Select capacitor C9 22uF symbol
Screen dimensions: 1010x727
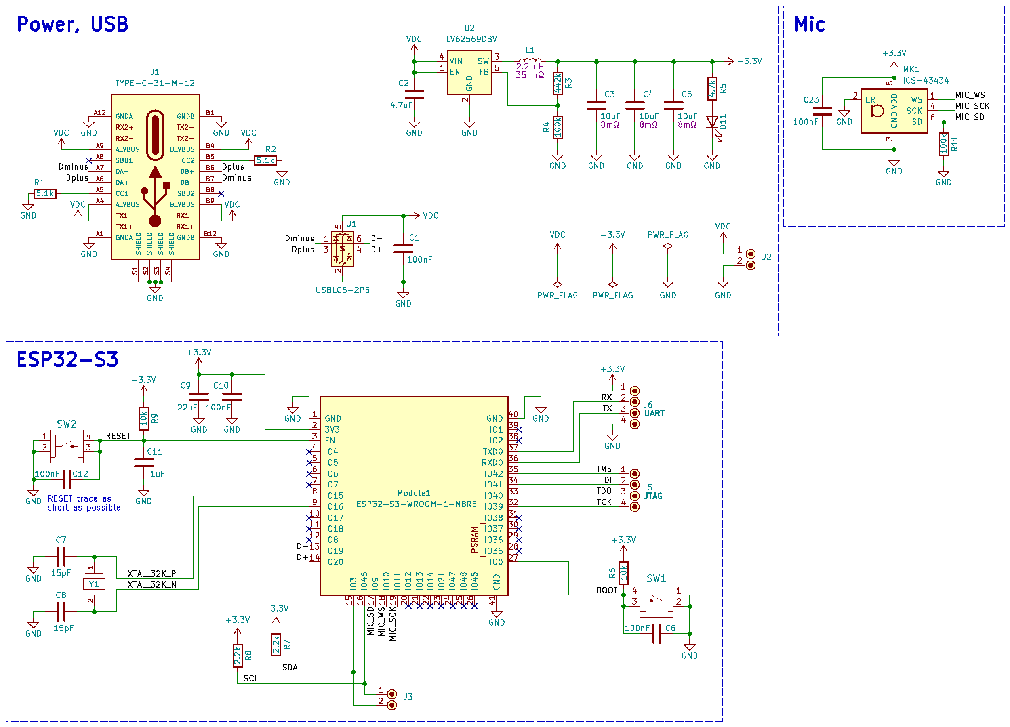tap(199, 397)
